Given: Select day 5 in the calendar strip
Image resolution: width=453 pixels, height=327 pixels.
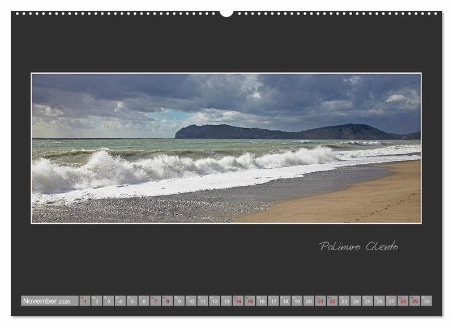Looking at the screenshot, I should click(132, 301).
